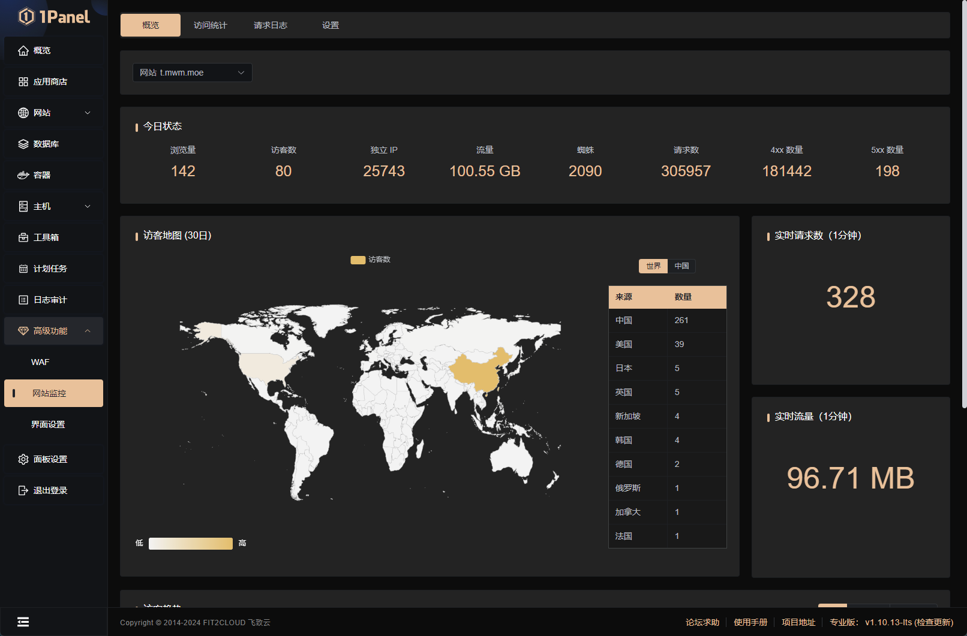
Task: Click the 1Panel logo icon
Action: (26, 16)
